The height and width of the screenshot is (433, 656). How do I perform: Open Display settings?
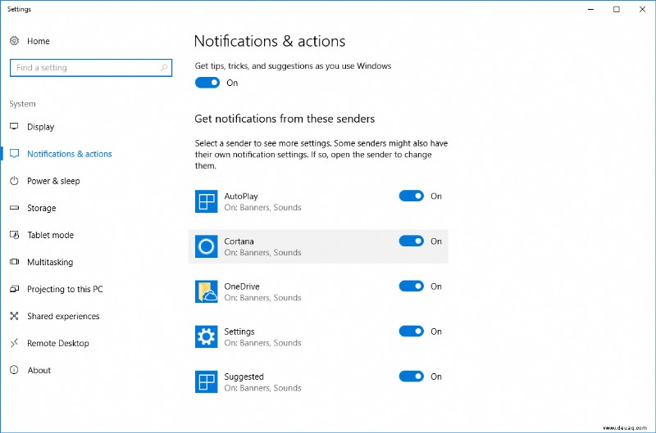point(40,127)
